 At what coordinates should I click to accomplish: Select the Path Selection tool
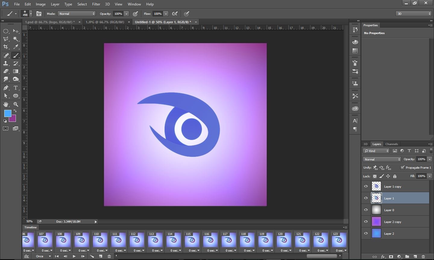6,96
